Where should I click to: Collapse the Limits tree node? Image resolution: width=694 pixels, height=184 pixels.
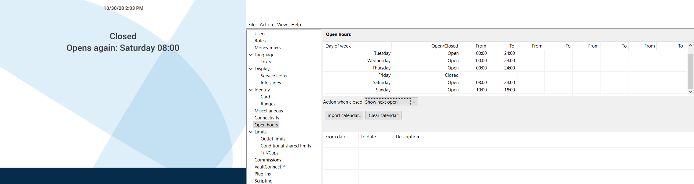[x=251, y=132]
